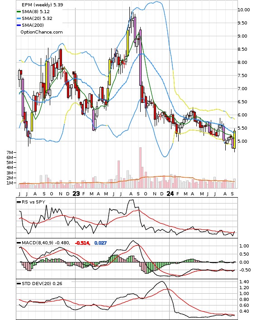256x320 pixels.
Task: Click the RS vs SPY label text
Action: click(33, 202)
